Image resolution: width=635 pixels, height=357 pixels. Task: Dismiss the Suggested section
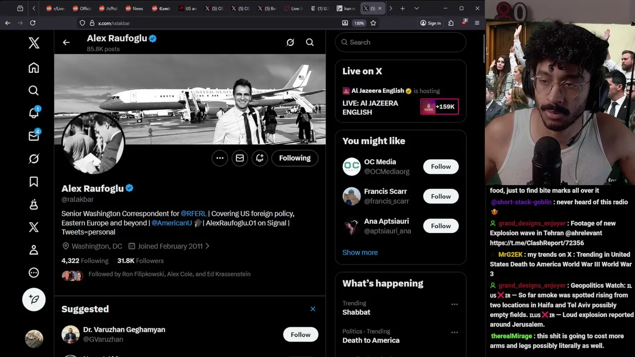pyautogui.click(x=313, y=309)
